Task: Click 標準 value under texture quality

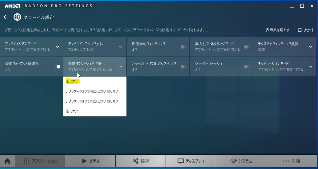Action: (262, 50)
